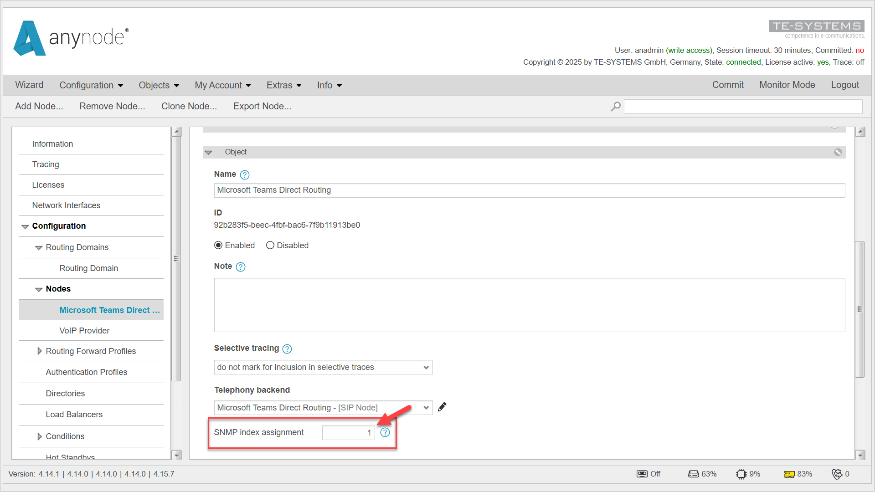Click the disk usage icon showing 63%

point(693,474)
